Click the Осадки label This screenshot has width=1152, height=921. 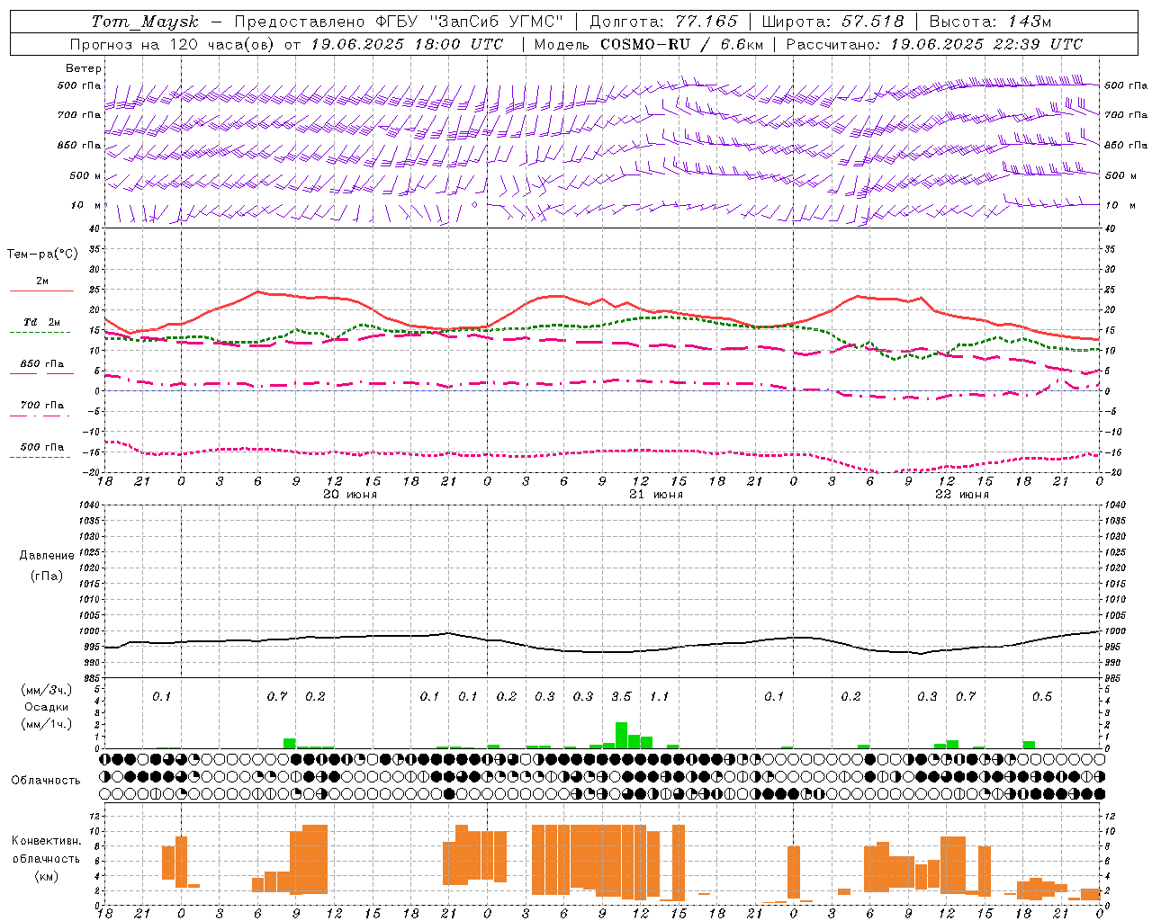pos(47,707)
